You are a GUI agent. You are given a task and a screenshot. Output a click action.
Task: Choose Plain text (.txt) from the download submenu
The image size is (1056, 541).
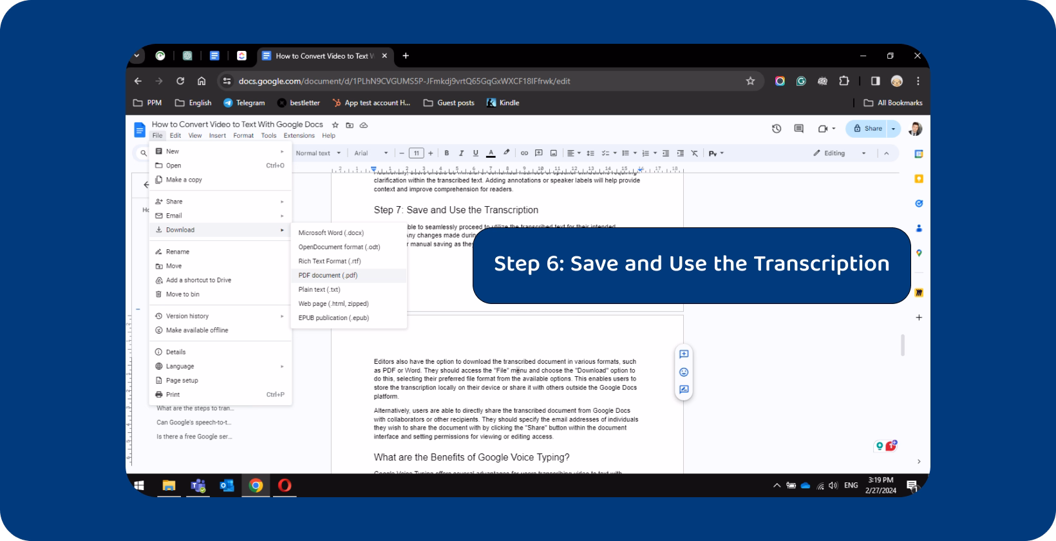[x=348, y=290]
